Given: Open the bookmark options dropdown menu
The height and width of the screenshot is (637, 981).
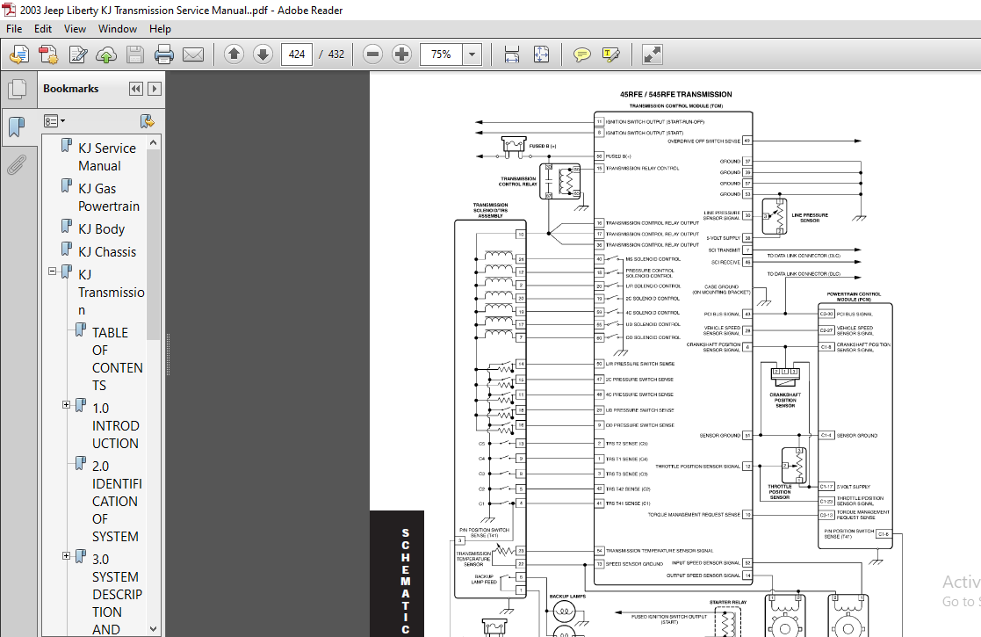Looking at the screenshot, I should [x=54, y=120].
